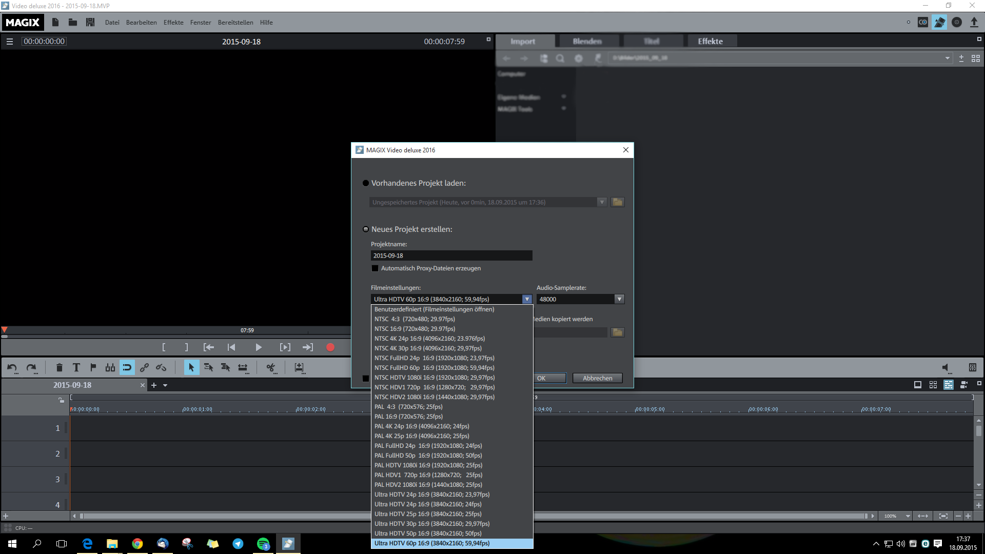
Task: Select the mouse pointer mode arrow
Action: [x=191, y=367]
